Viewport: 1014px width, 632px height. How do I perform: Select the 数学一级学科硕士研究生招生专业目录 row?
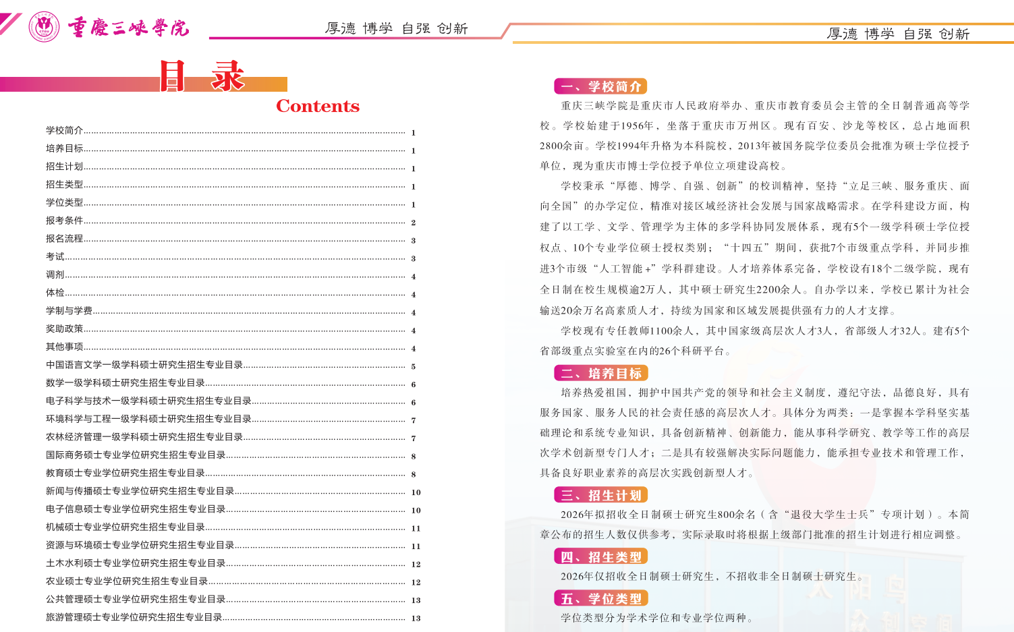click(x=231, y=383)
